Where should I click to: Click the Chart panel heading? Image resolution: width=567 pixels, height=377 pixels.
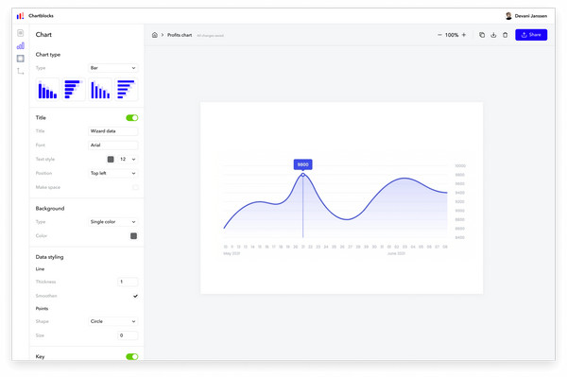(x=43, y=35)
